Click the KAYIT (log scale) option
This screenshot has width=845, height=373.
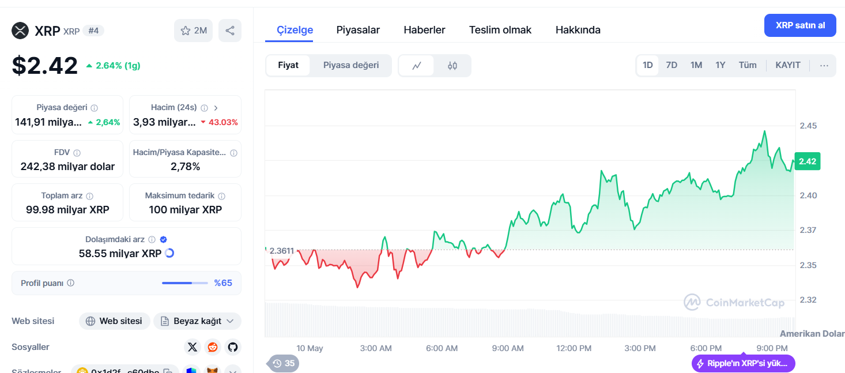pos(788,65)
